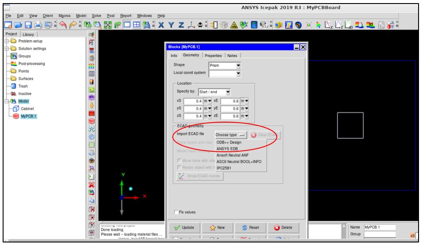Click the New button in Blocks dialog
Screen dimensions: 423x246
[217, 228]
